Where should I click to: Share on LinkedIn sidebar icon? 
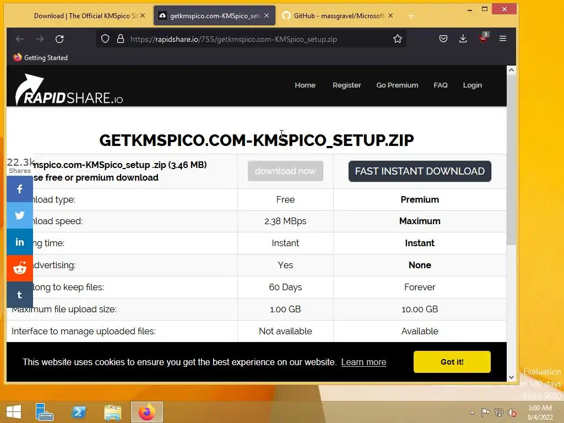[19, 242]
